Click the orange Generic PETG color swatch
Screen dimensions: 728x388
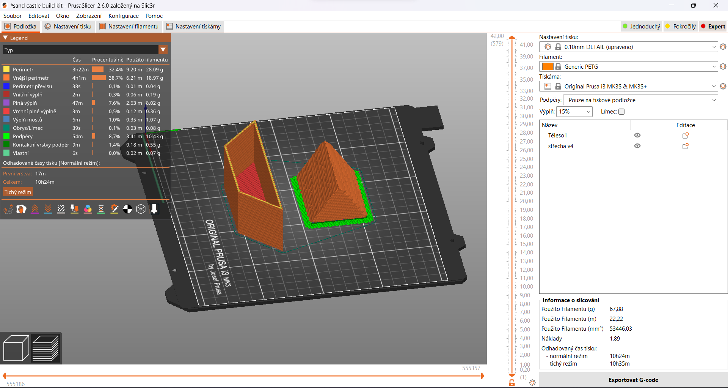pos(548,66)
